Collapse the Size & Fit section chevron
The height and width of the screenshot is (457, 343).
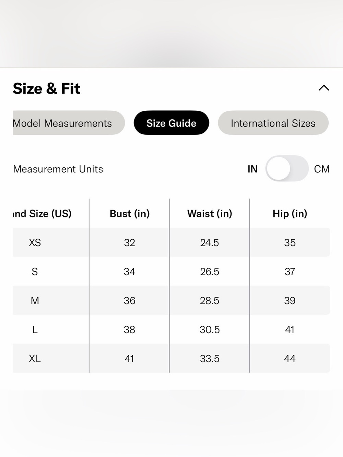pyautogui.click(x=324, y=88)
